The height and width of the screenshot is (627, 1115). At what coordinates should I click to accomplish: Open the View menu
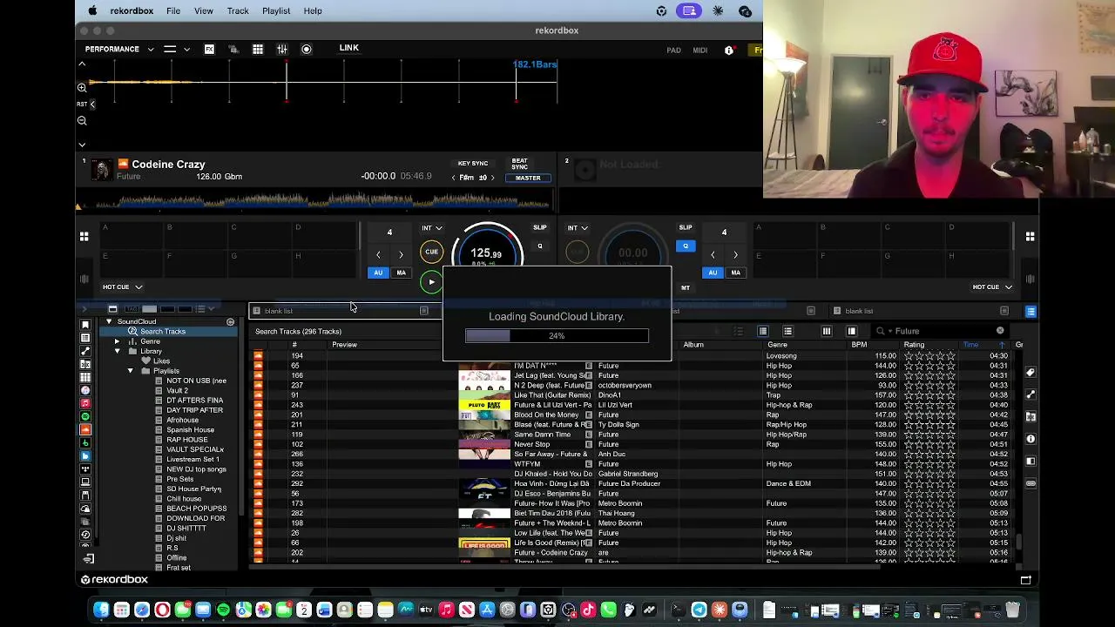coord(203,11)
